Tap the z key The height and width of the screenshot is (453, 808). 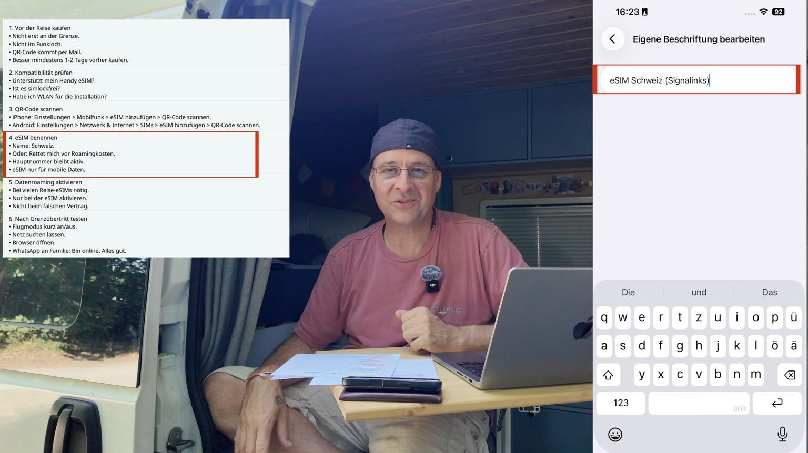699,317
